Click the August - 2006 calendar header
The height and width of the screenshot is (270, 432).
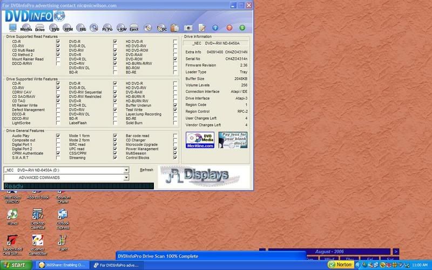pyautogui.click(x=329, y=252)
